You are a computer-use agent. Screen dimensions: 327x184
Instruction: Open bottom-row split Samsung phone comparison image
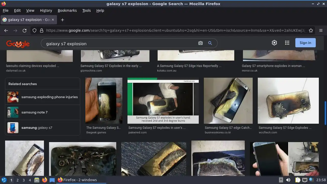(284, 159)
